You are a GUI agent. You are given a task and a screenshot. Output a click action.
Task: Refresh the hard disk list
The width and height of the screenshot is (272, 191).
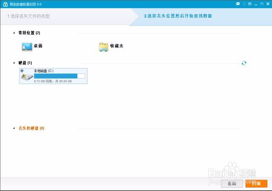tap(244, 63)
